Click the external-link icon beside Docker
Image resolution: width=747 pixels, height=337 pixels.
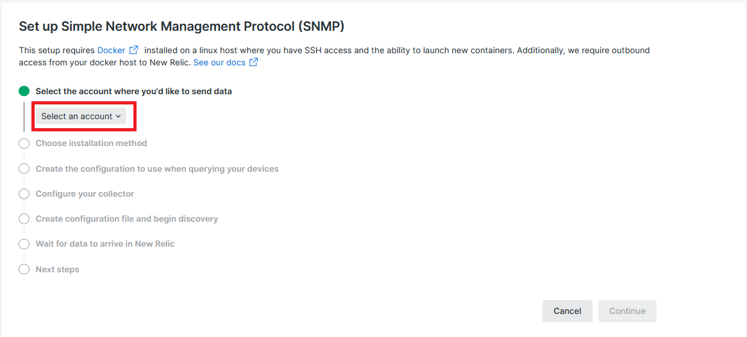[134, 50]
